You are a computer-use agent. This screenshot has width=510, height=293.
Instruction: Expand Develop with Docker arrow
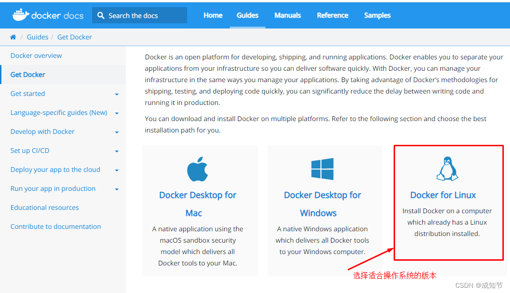(117, 132)
